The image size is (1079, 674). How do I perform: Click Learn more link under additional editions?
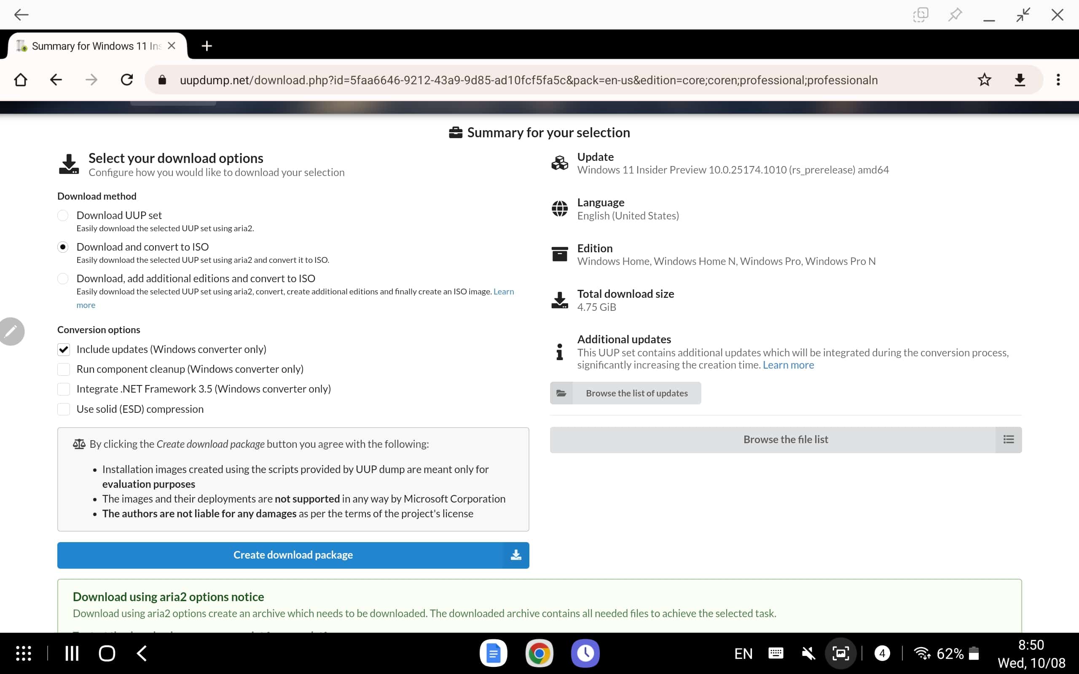click(x=503, y=292)
